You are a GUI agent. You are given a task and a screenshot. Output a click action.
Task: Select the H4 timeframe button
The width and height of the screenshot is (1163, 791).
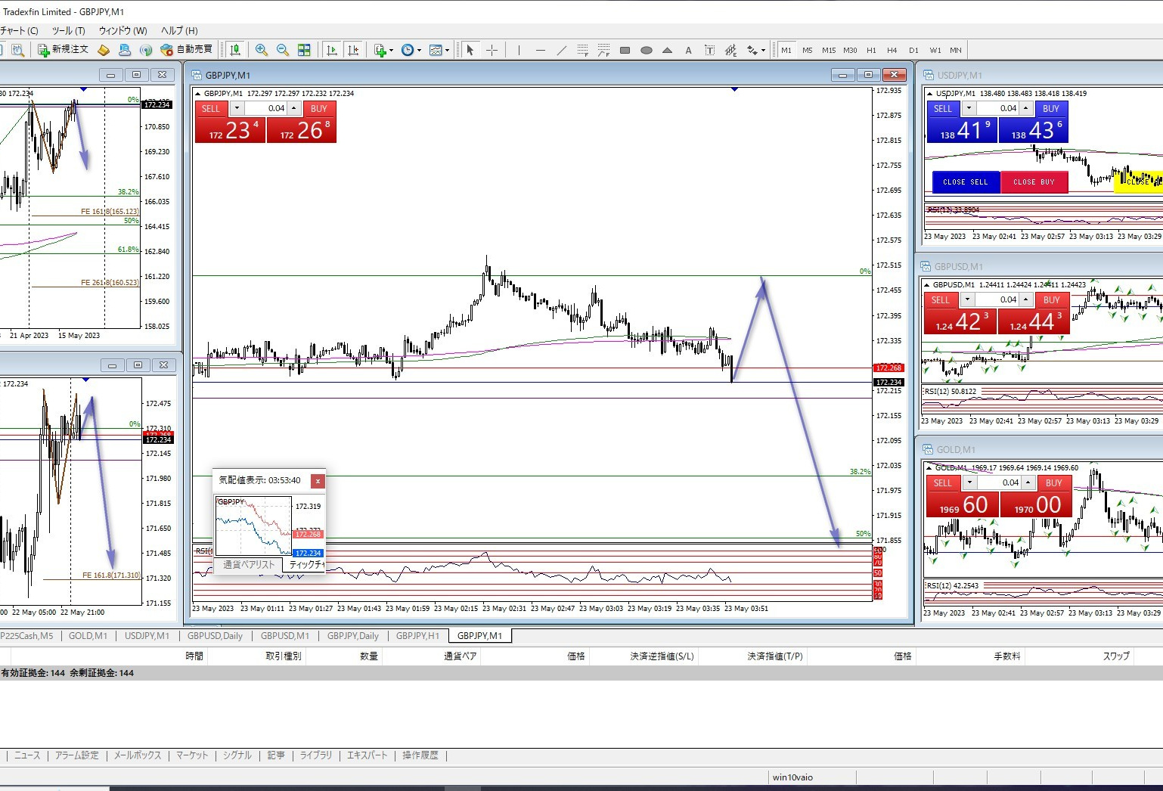(x=892, y=50)
